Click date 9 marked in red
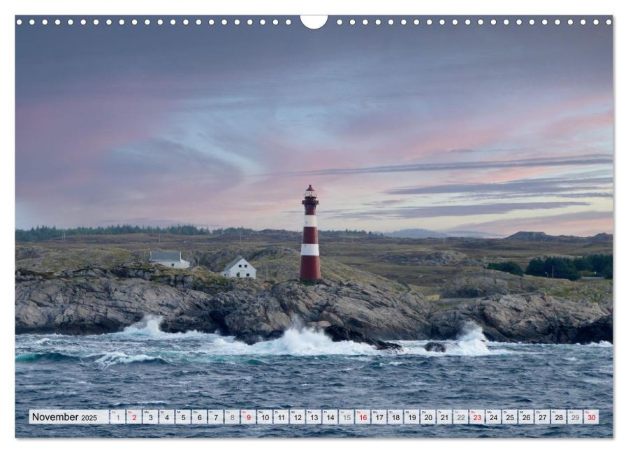 (248, 417)
